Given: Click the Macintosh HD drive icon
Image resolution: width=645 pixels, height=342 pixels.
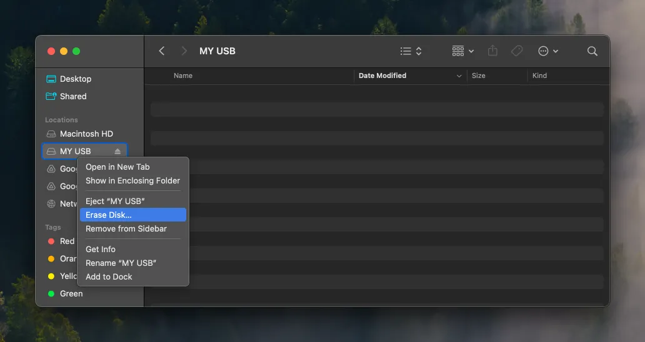Looking at the screenshot, I should click(x=51, y=134).
